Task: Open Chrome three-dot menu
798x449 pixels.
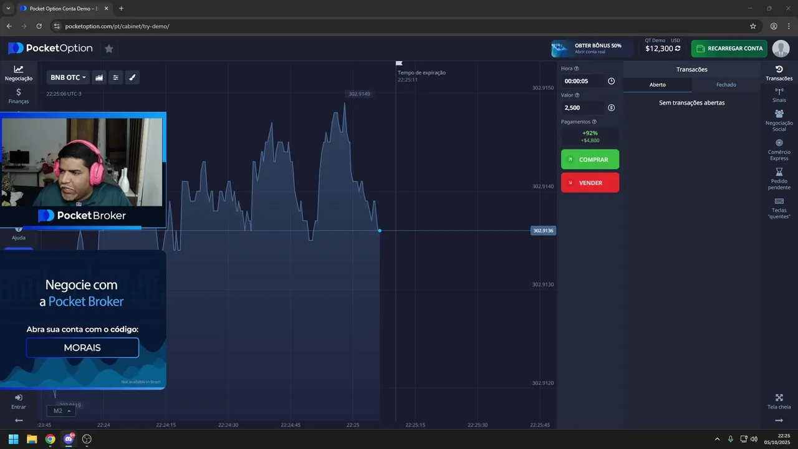Action: coord(789,26)
